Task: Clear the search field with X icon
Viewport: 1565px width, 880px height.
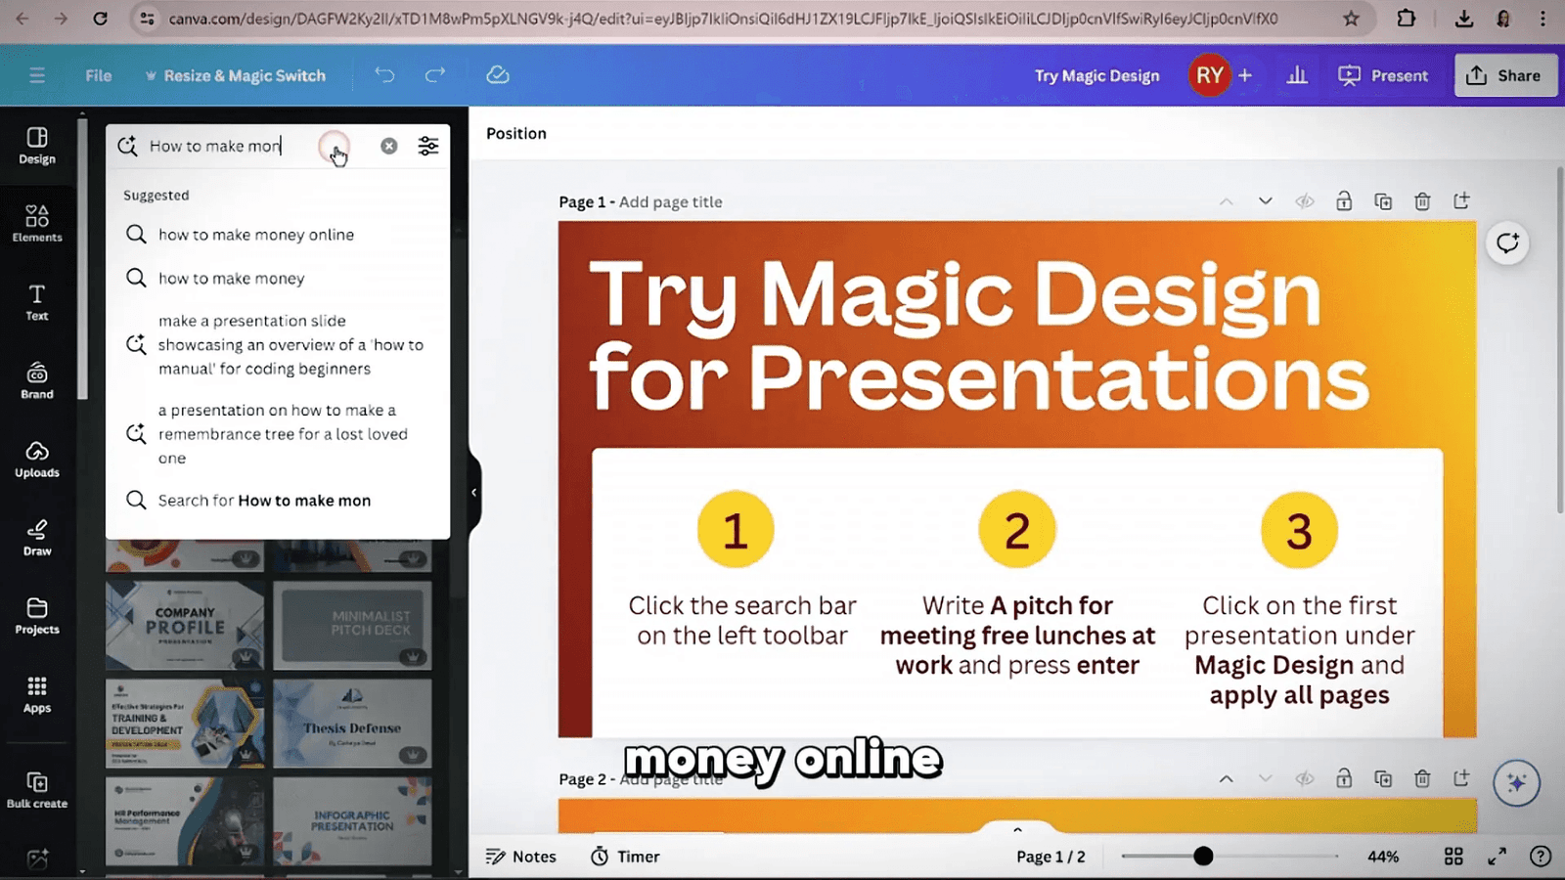Action: pos(389,146)
